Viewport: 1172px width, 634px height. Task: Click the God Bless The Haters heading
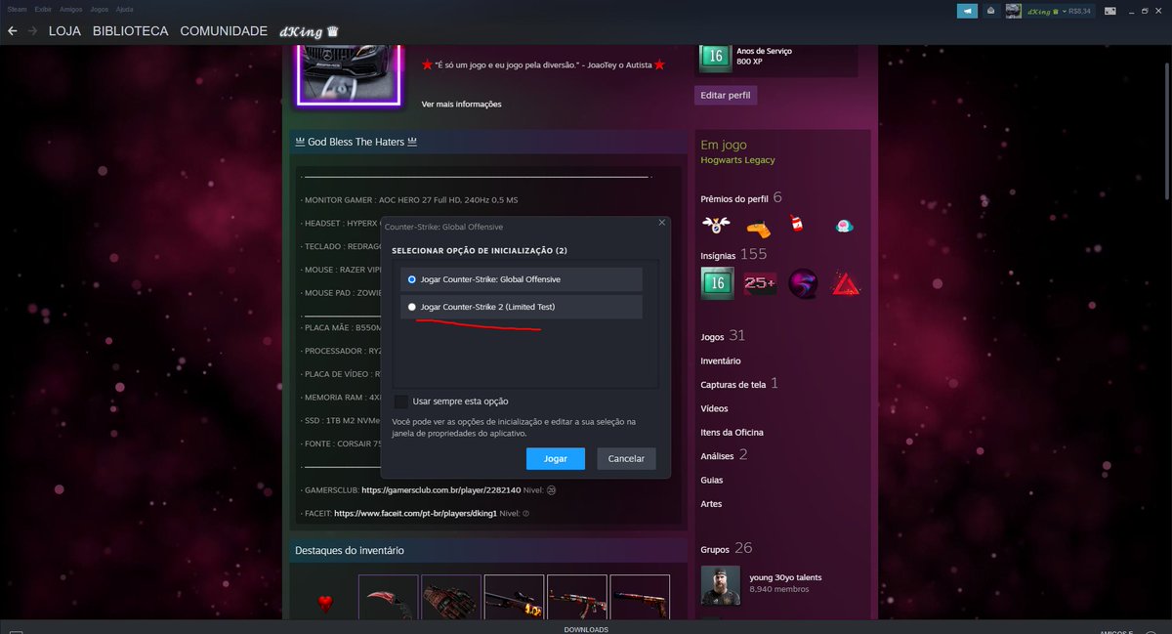356,143
